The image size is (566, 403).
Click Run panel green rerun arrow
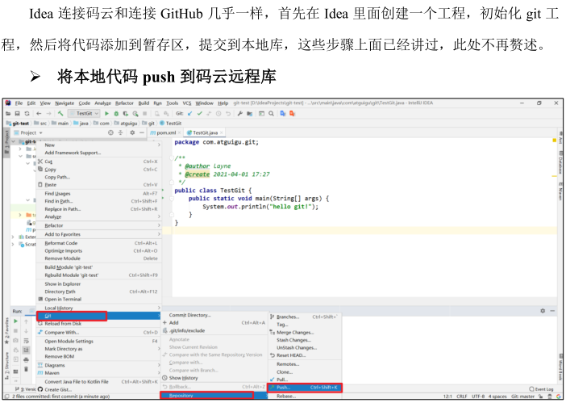pyautogui.click(x=15, y=321)
